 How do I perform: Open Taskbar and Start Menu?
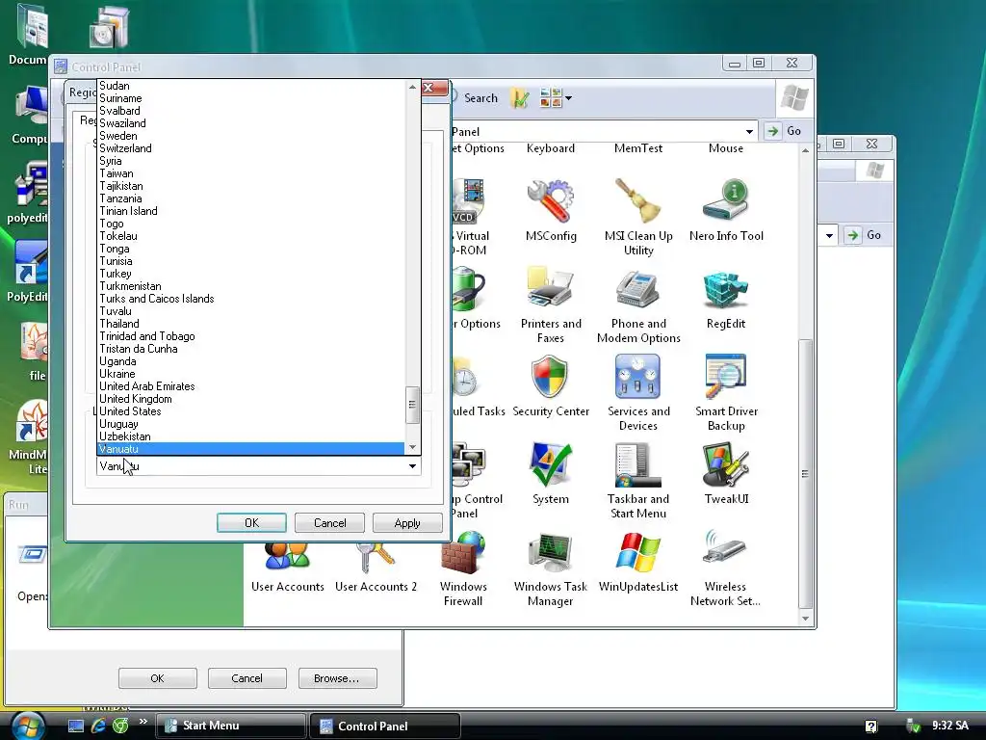[x=638, y=480]
